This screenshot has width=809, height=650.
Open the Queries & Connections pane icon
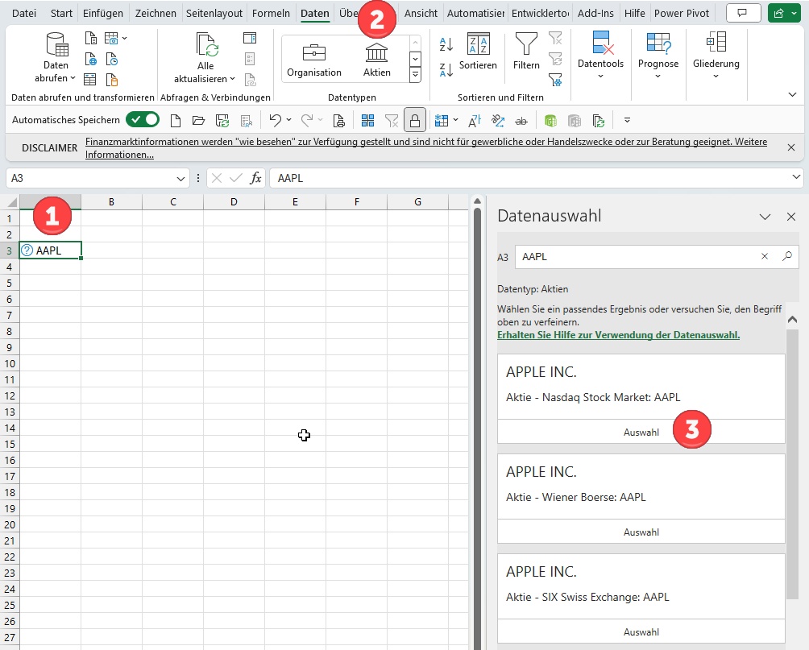pyautogui.click(x=250, y=38)
